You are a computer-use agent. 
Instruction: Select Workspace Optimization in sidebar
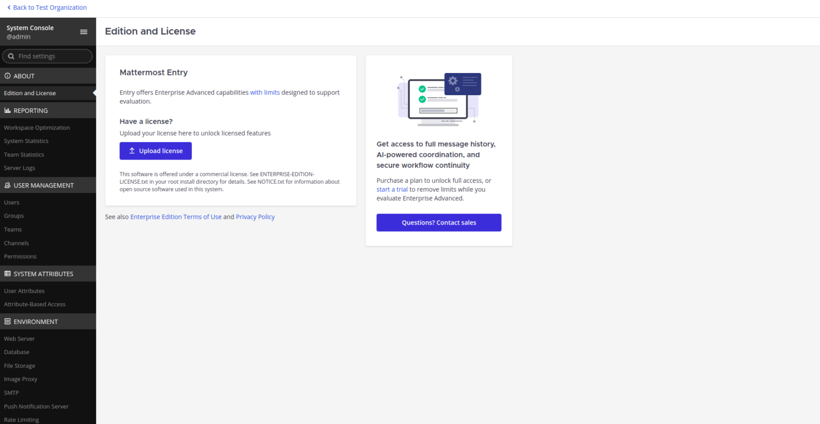point(37,127)
